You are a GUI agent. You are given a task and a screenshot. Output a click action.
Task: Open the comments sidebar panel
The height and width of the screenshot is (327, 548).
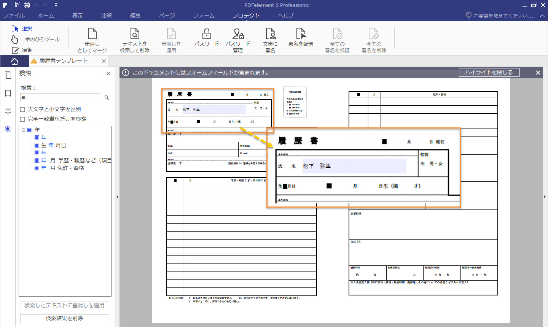[x=8, y=111]
